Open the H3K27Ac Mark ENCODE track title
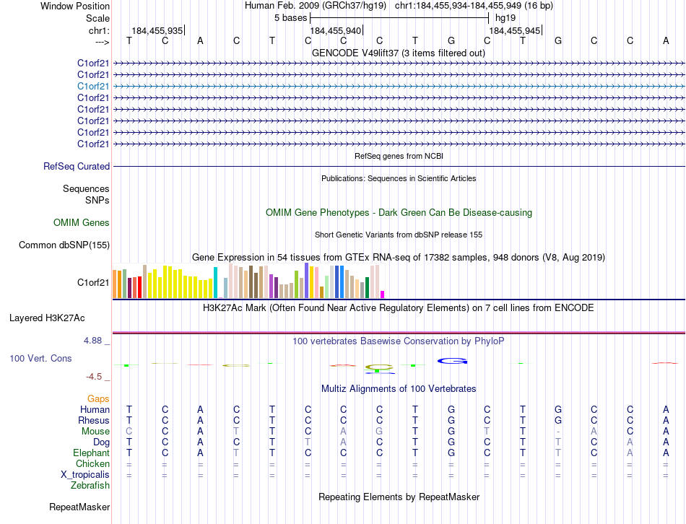The image size is (686, 524). pyautogui.click(x=399, y=308)
